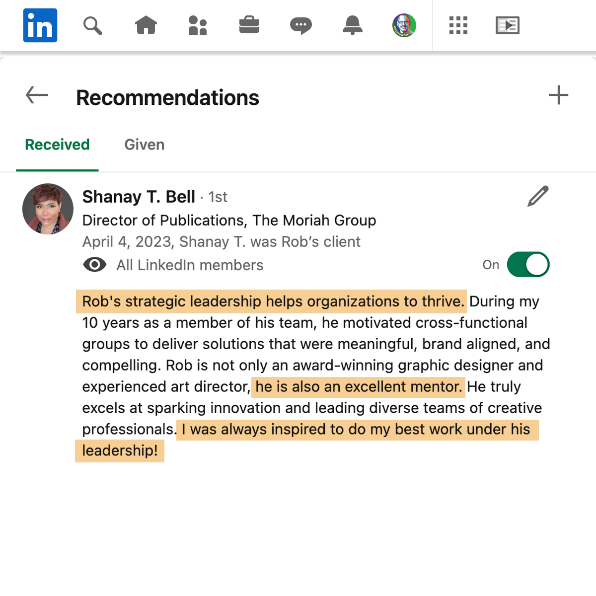
Task: Open the apps grid icon
Action: point(458,25)
